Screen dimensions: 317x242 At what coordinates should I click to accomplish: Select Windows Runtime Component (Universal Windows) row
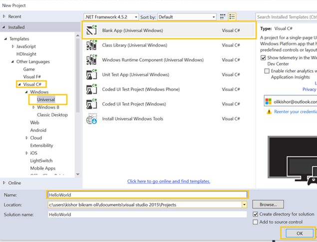point(169,60)
